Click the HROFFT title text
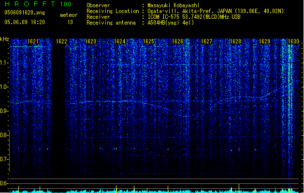The image size is (304, 193). click(x=30, y=4)
